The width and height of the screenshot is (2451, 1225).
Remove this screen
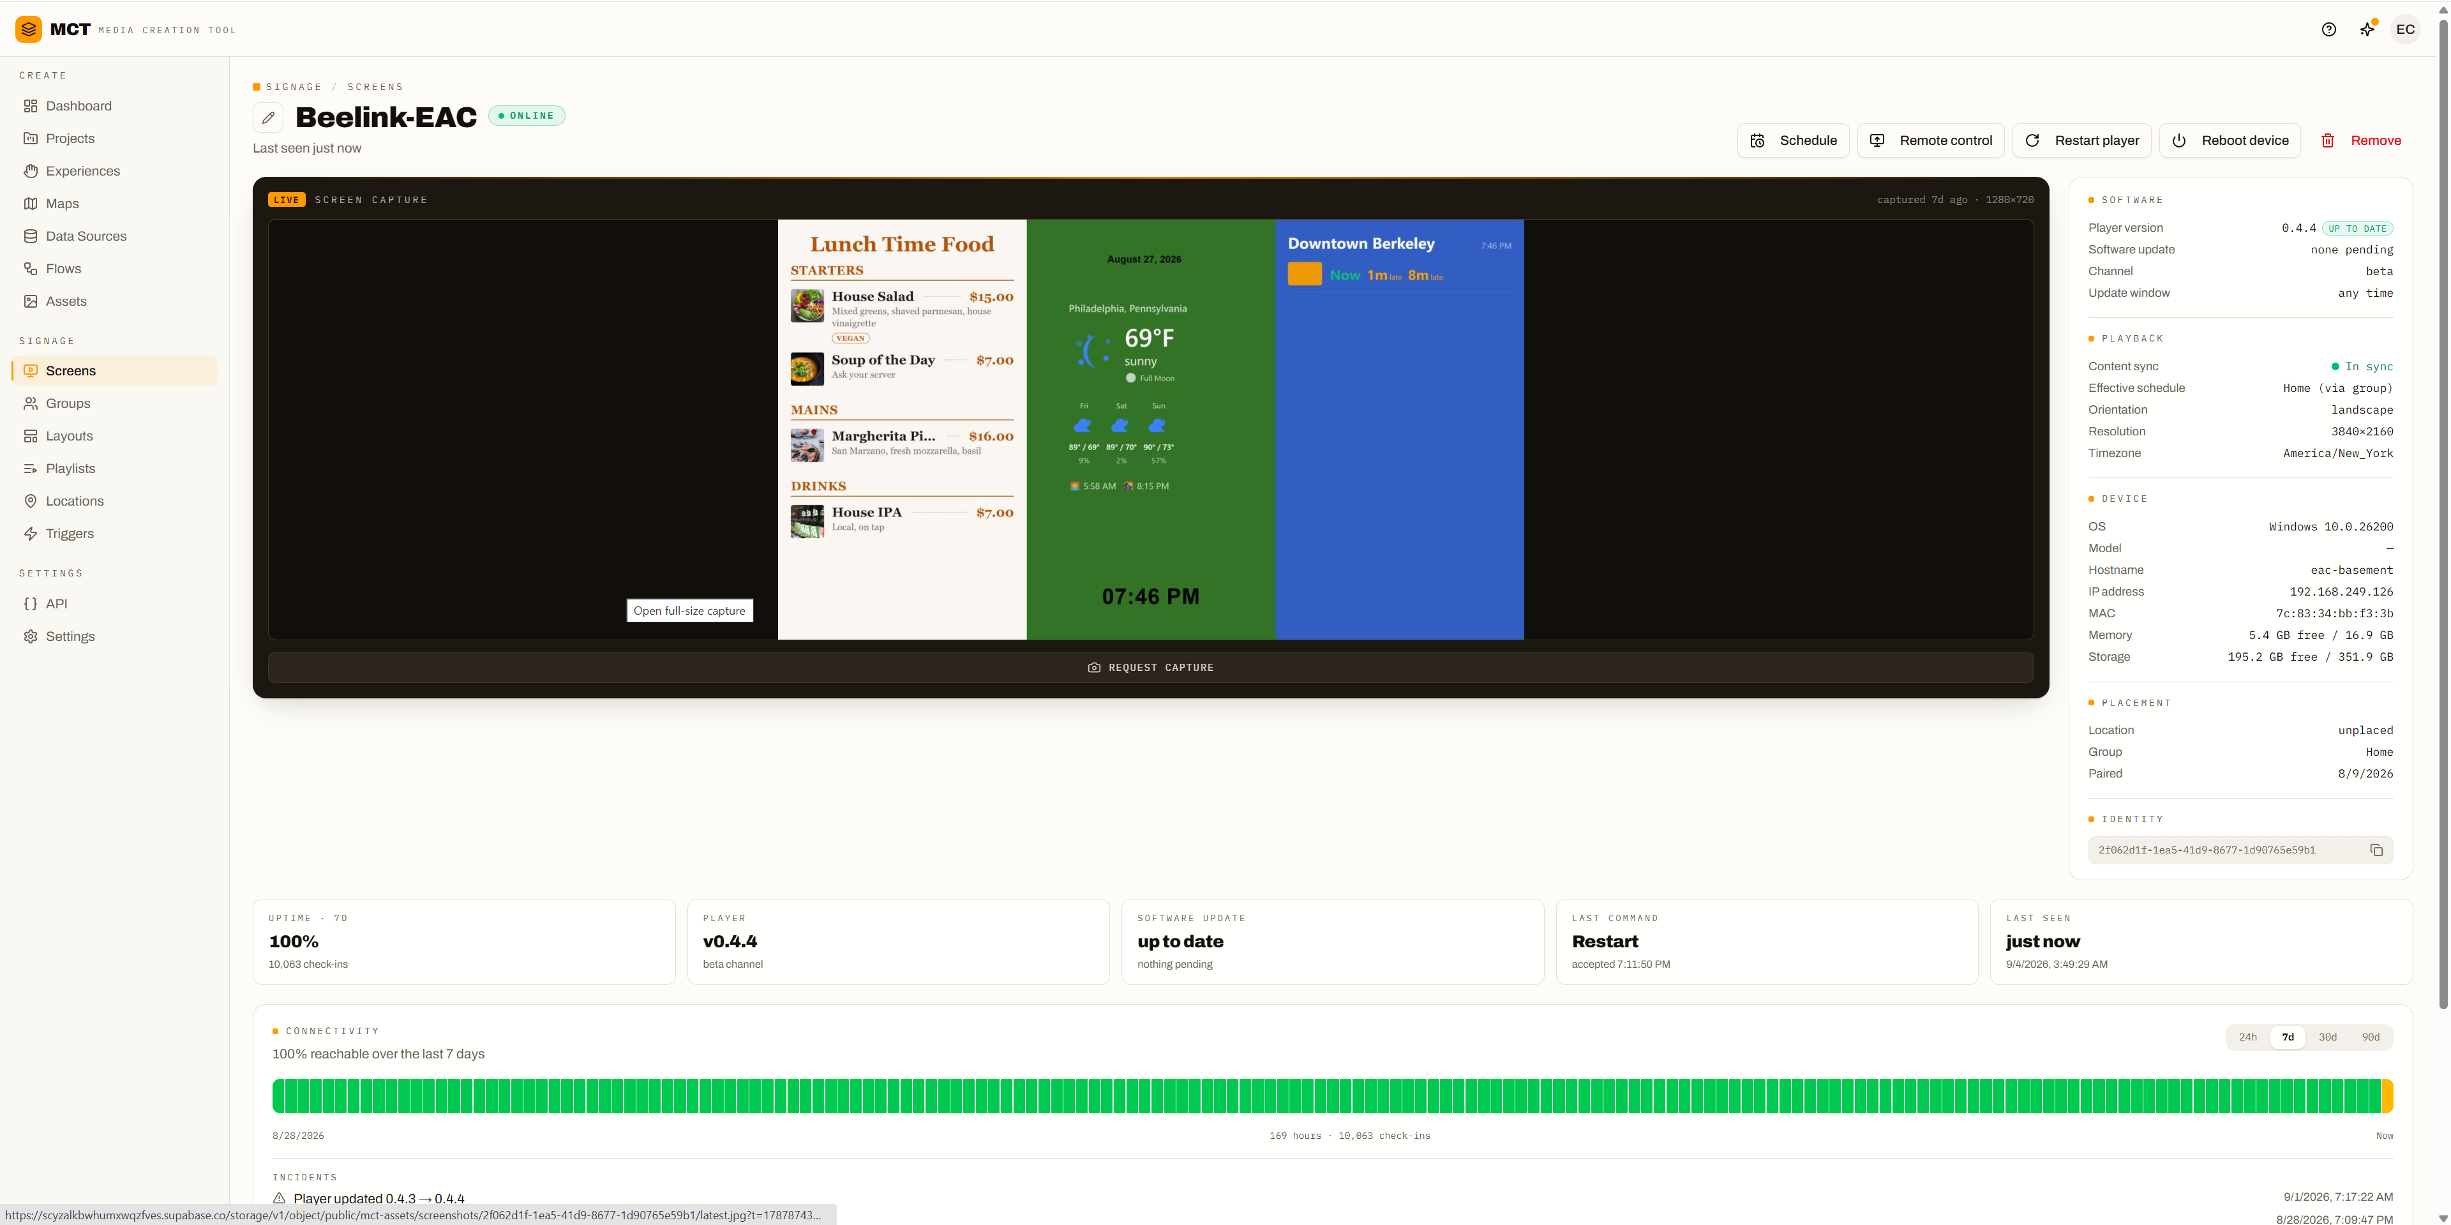(2360, 141)
